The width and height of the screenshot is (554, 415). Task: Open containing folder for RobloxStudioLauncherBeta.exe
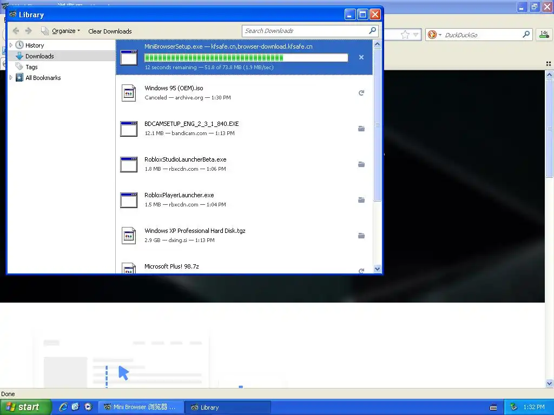pos(361,164)
